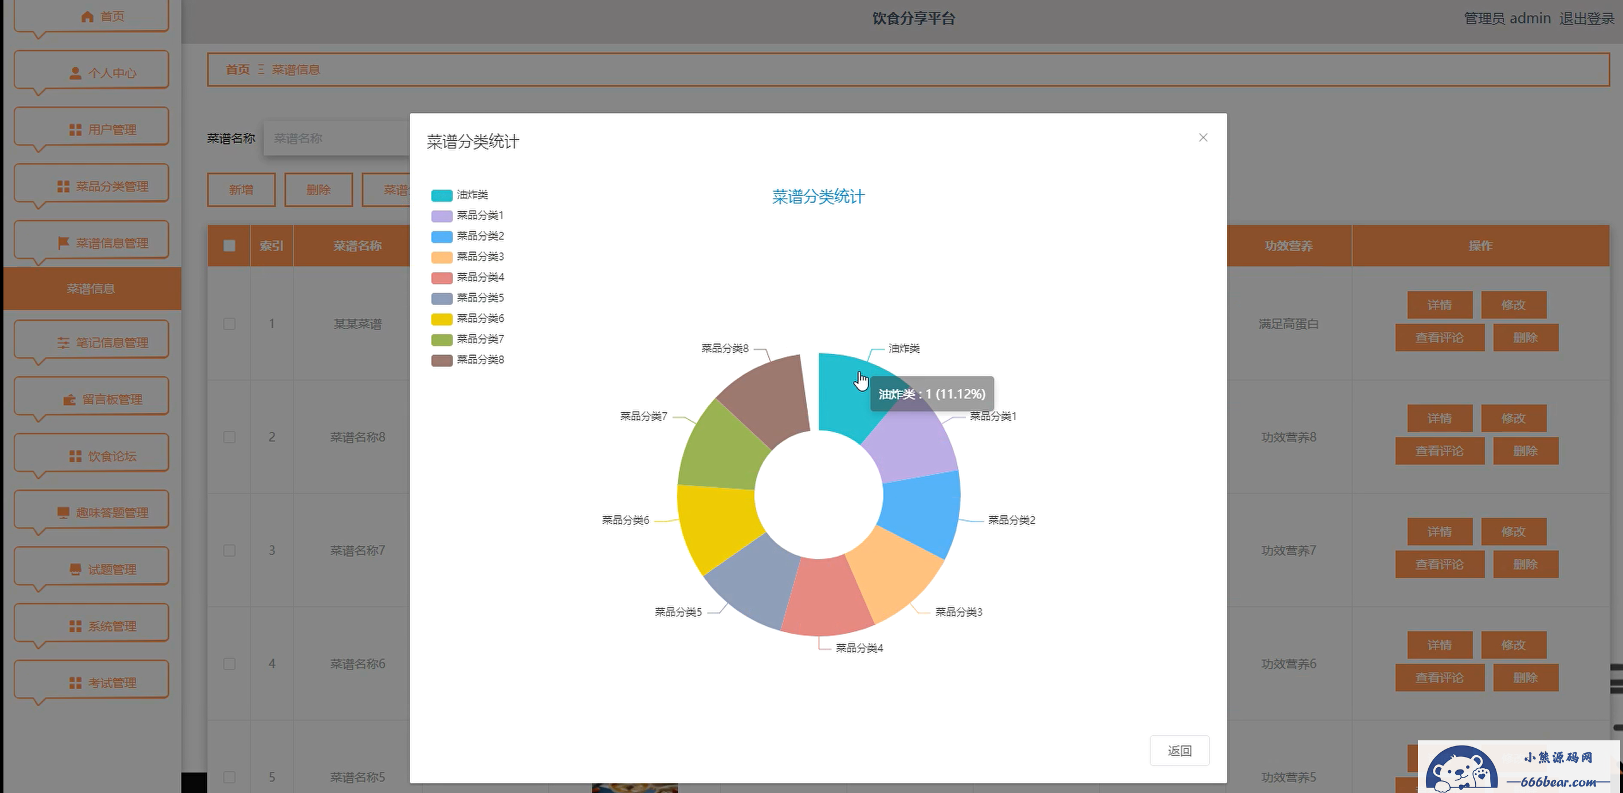Click the grid icon of 菜品分类管理
Viewport: 1623px width, 793px height.
pos(63,187)
